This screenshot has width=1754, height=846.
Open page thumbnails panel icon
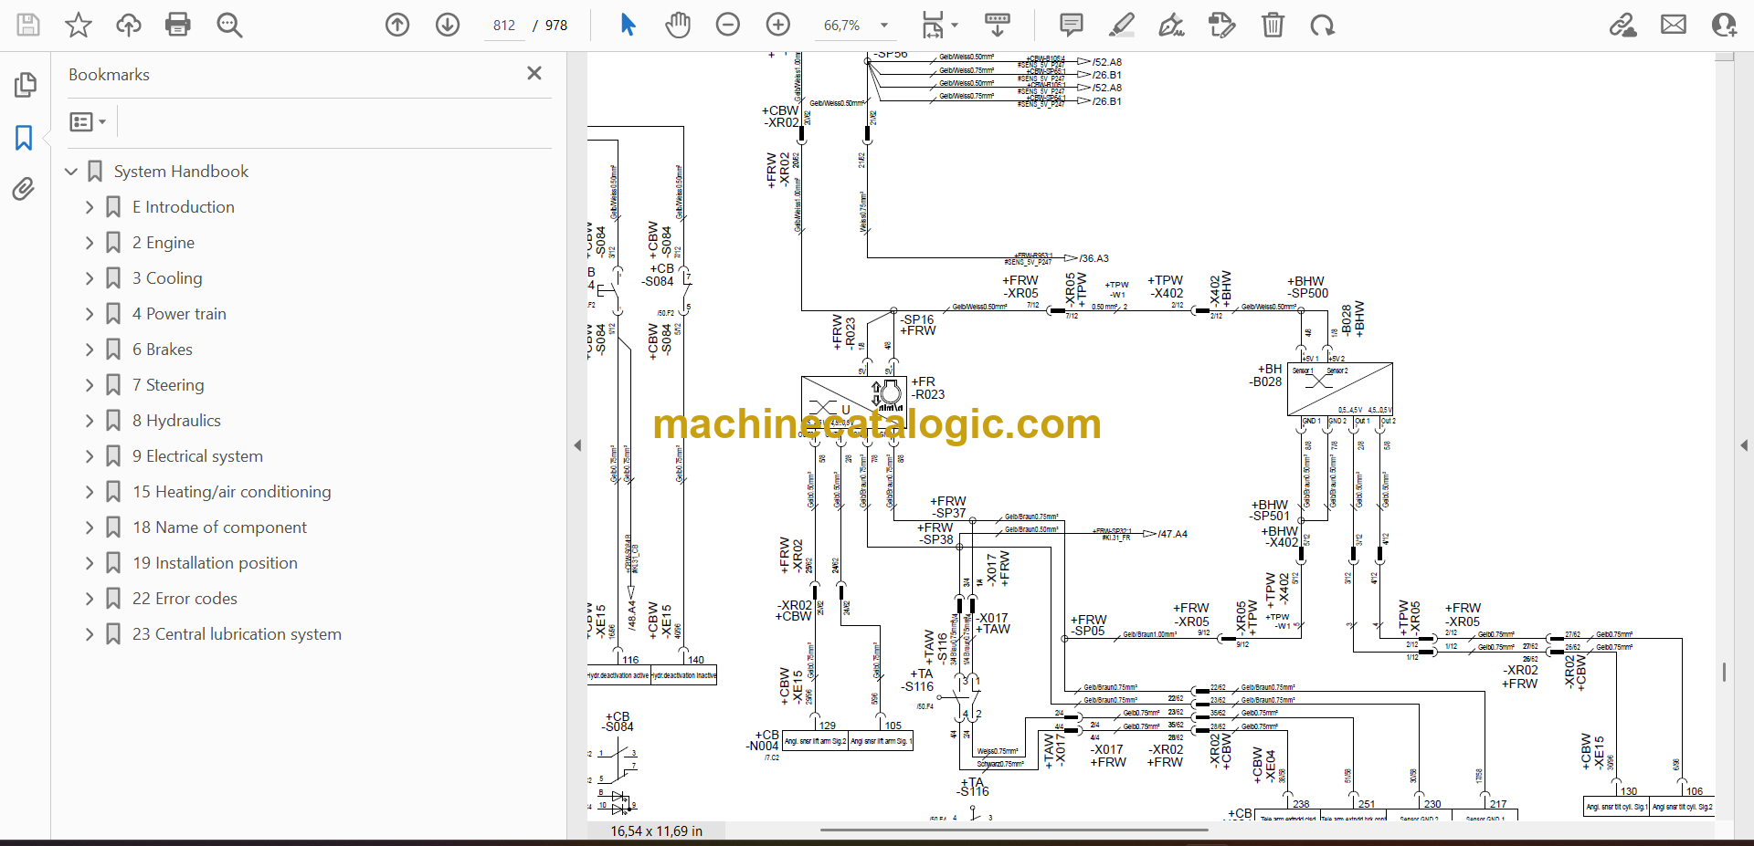point(25,85)
